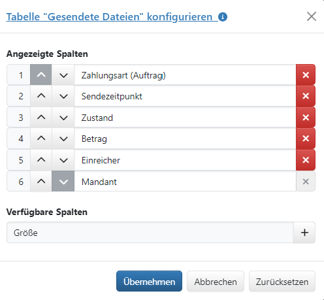Move Betrag column up
The image size is (324, 300).
point(41,139)
